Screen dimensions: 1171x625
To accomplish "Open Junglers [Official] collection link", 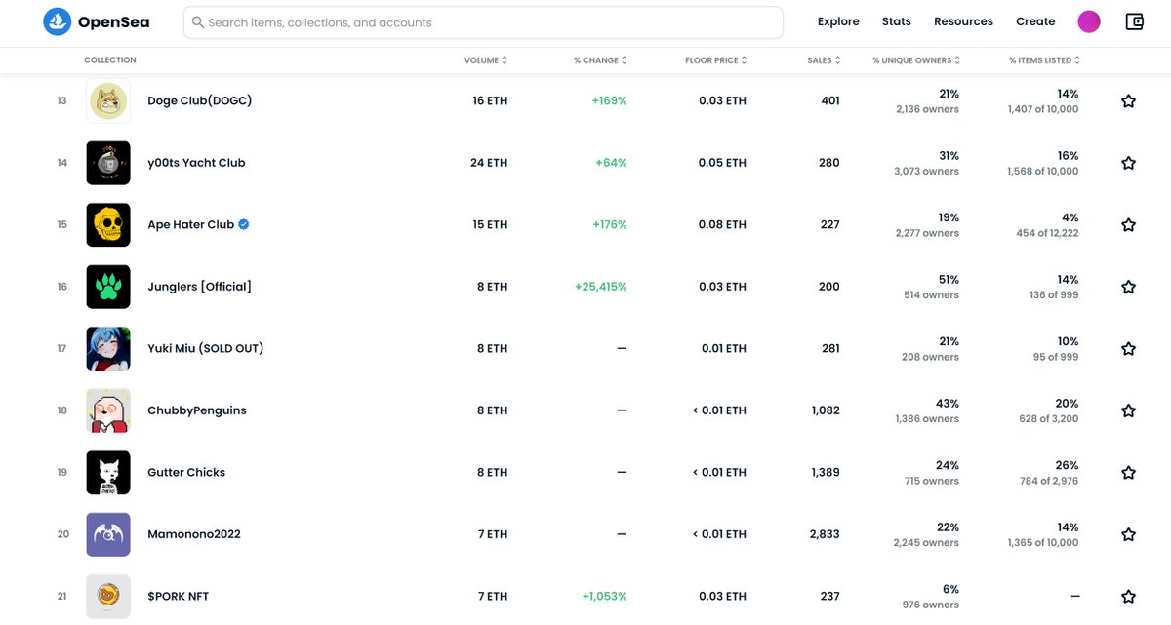I will pyautogui.click(x=199, y=287).
